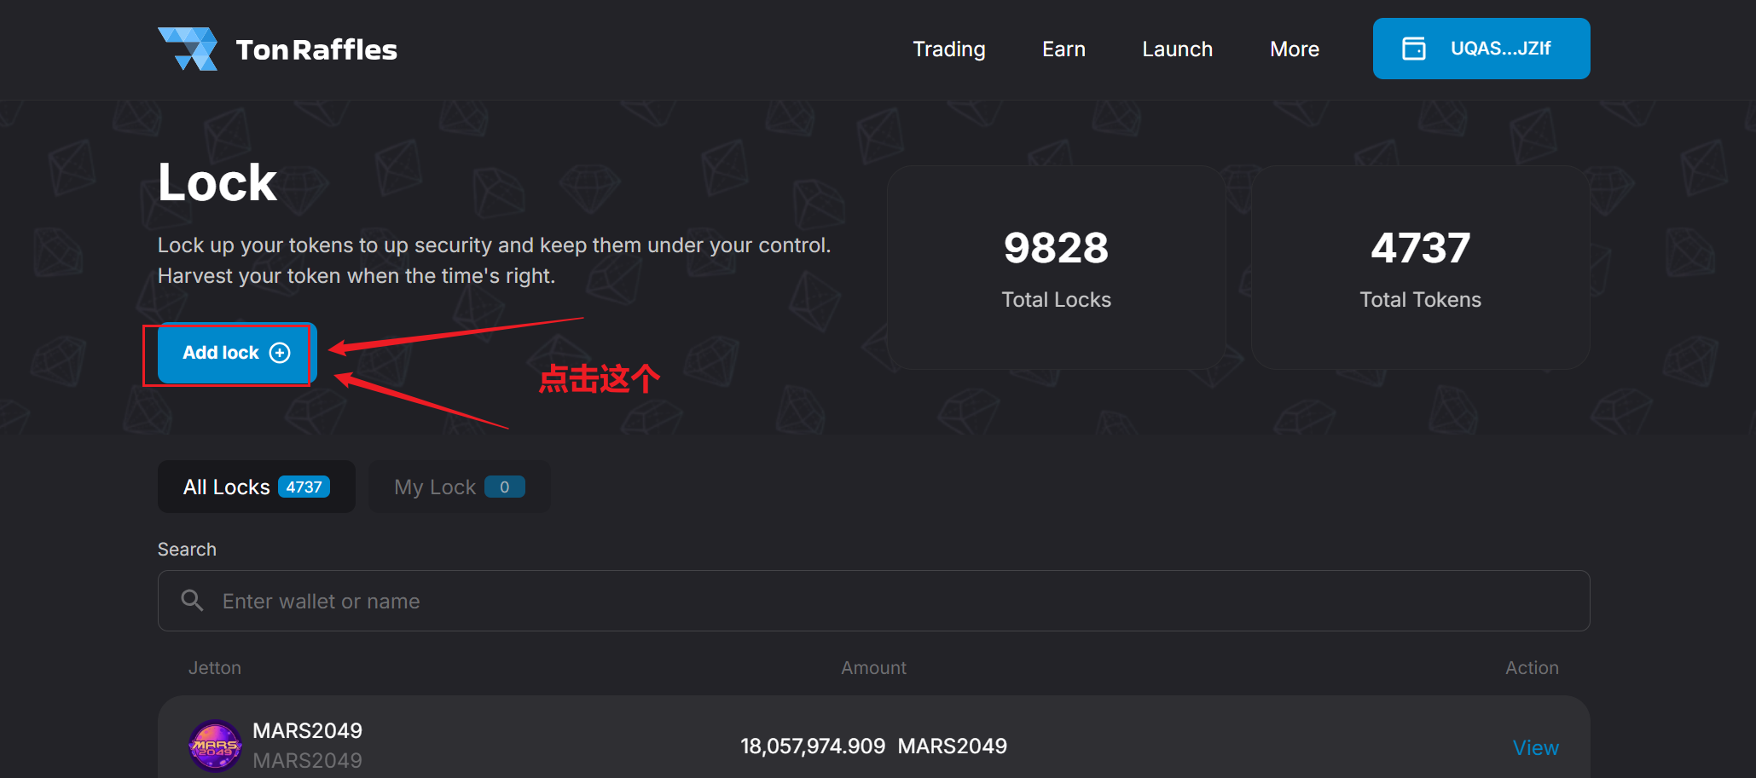Image resolution: width=1756 pixels, height=778 pixels.
Task: Click the wallet icon in header
Action: [1413, 49]
